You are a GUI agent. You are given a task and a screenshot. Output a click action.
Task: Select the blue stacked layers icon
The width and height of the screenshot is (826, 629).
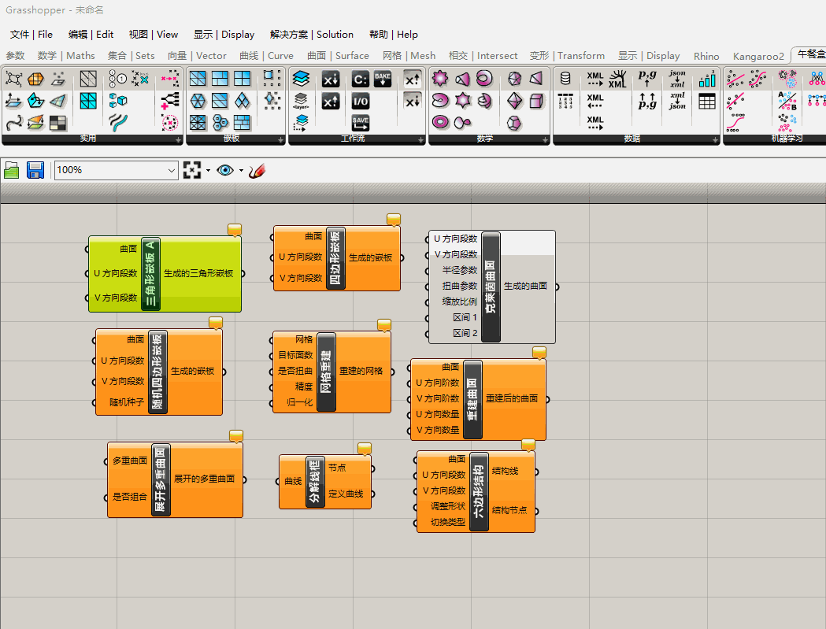coord(301,79)
